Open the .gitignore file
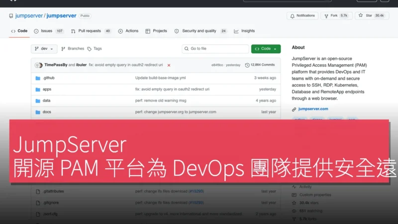The height and width of the screenshot is (224, 398). point(51,203)
